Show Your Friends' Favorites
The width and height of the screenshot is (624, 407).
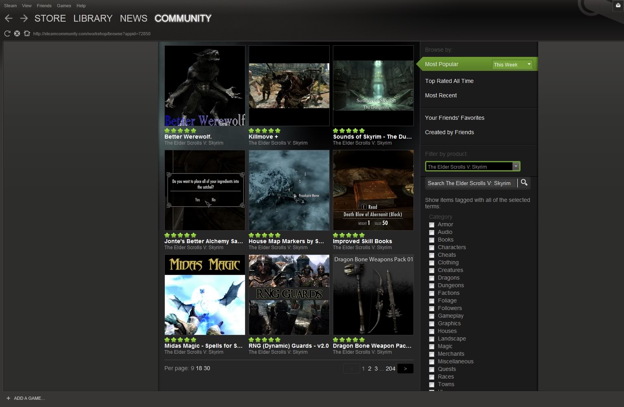(455, 117)
